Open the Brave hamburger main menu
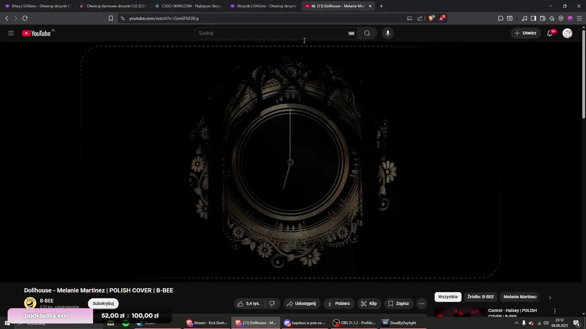 (x=580, y=18)
